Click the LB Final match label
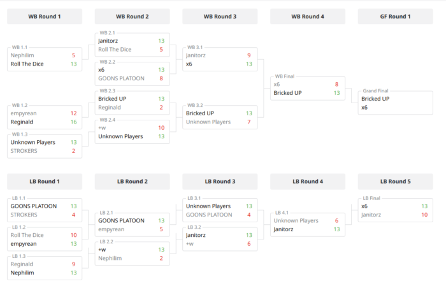 [x=371, y=198]
